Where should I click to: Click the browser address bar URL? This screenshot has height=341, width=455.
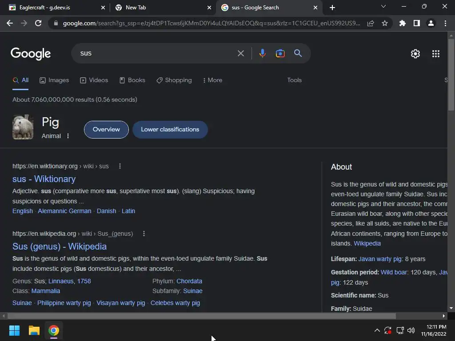[212, 23]
